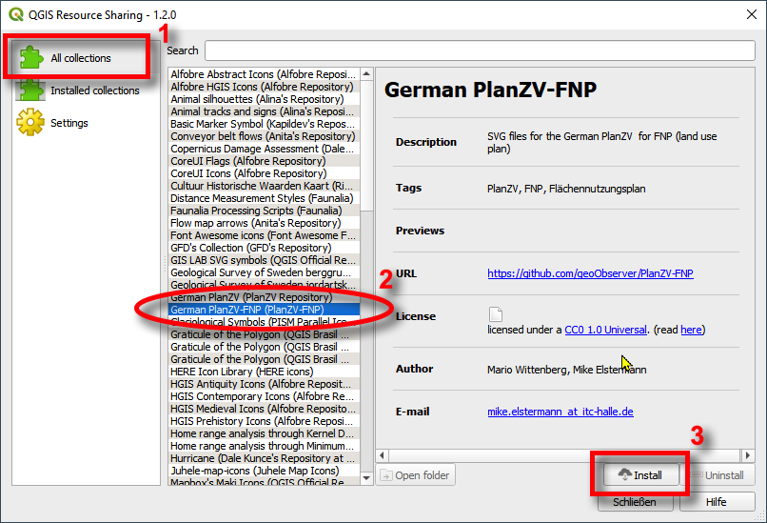Click the Schließen button
The image size is (767, 523).
coord(635,502)
